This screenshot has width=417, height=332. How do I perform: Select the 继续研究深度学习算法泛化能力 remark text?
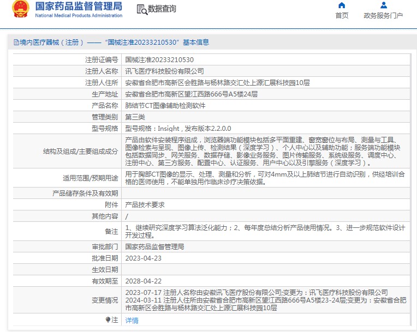tap(265, 231)
